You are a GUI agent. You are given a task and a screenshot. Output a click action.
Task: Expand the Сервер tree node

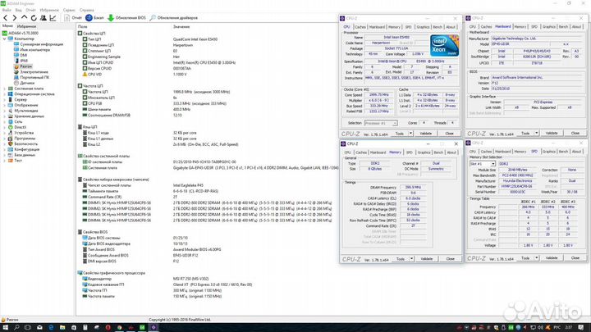(5, 100)
